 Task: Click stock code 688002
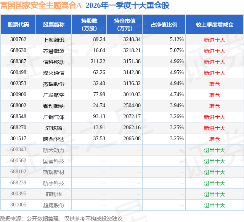(x=18, y=106)
